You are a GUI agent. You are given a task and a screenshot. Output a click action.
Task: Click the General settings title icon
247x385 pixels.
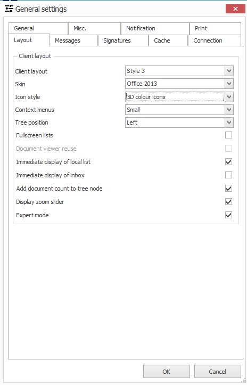tap(9, 9)
